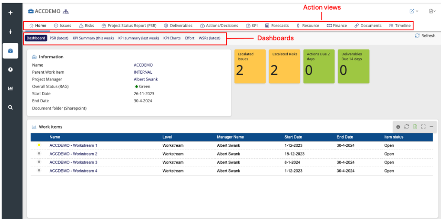Click the Refresh button
This screenshot has width=443, height=219.
pyautogui.click(x=425, y=35)
